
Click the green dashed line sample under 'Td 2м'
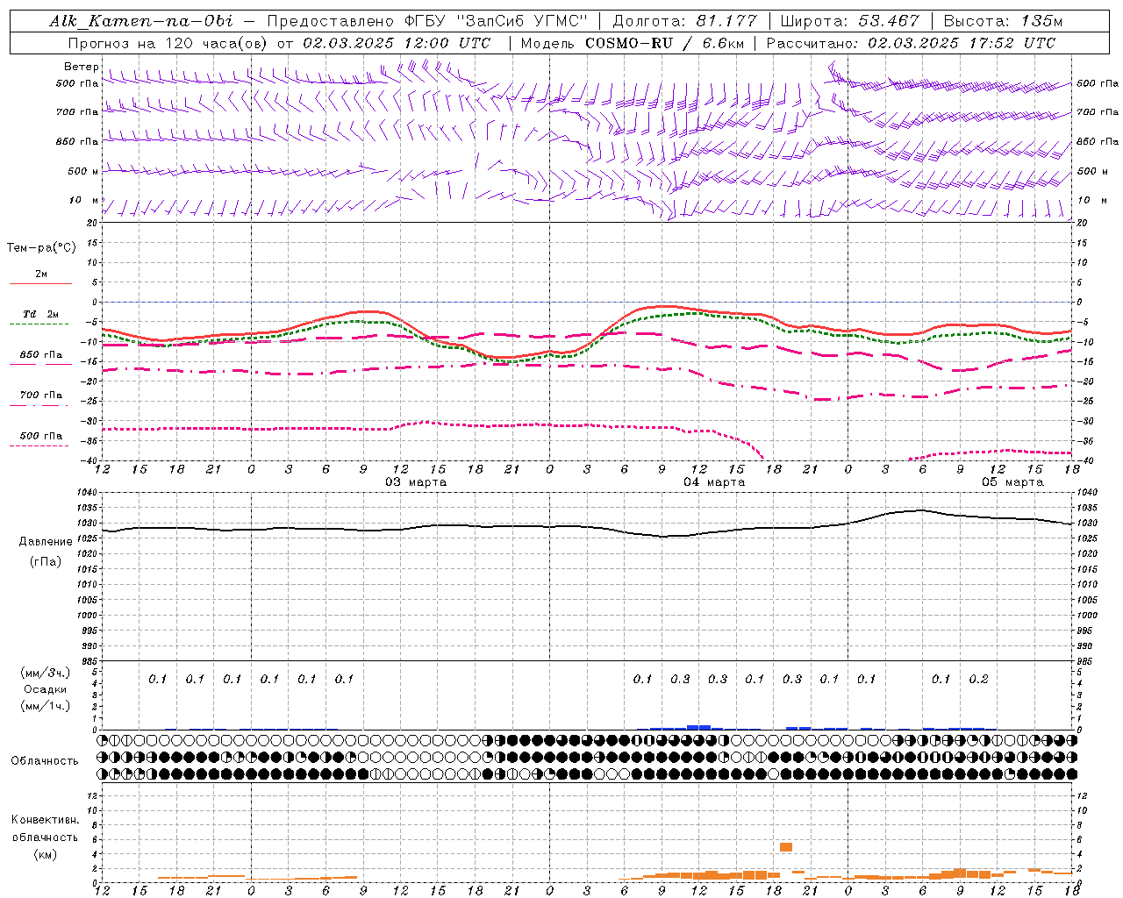[40, 324]
